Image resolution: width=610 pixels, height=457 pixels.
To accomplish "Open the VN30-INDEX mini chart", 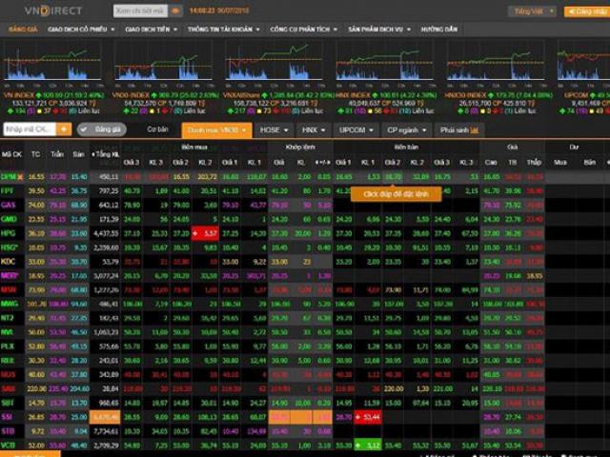I will point(163,64).
